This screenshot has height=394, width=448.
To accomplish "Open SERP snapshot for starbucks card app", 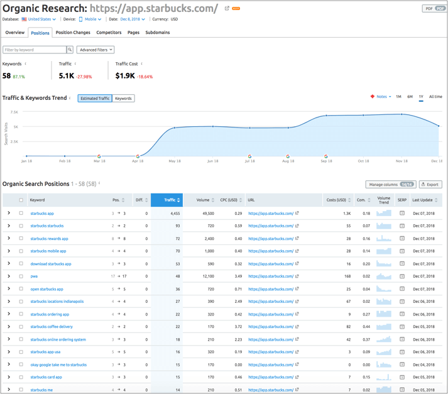I will [x=402, y=377].
